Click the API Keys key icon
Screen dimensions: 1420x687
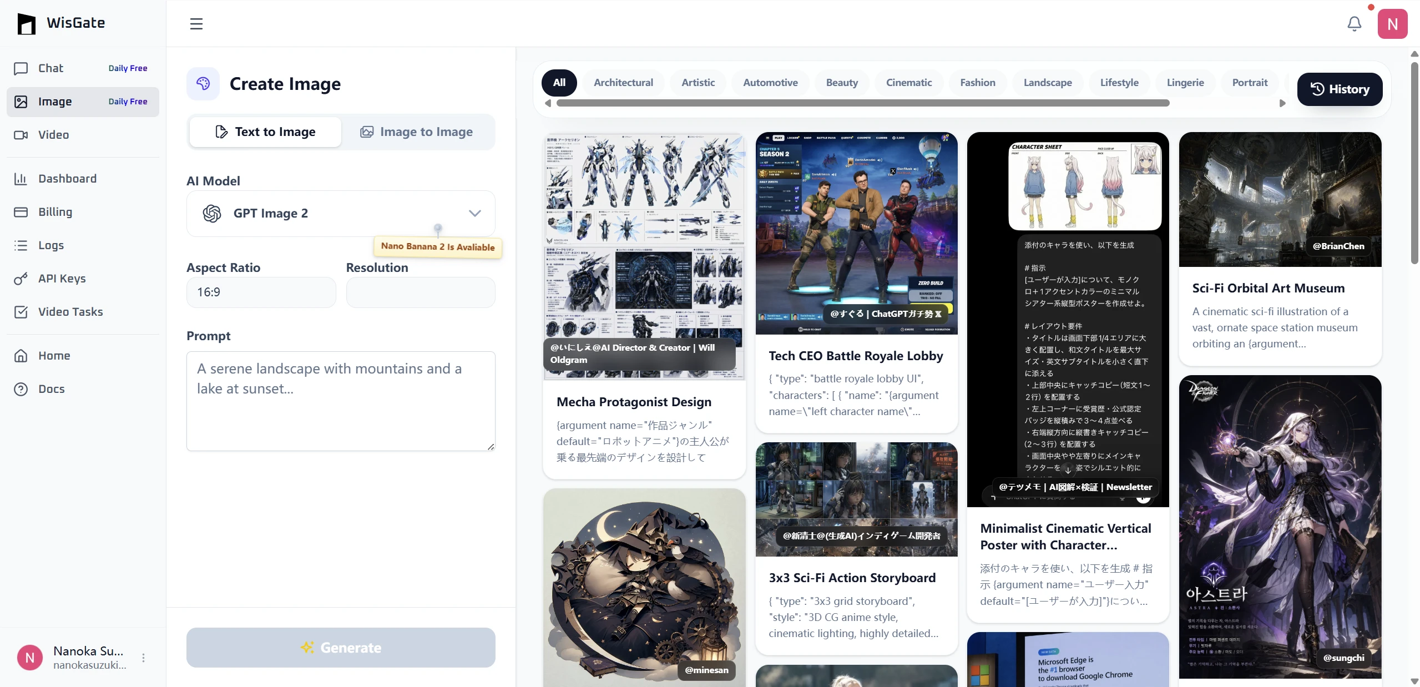click(21, 279)
